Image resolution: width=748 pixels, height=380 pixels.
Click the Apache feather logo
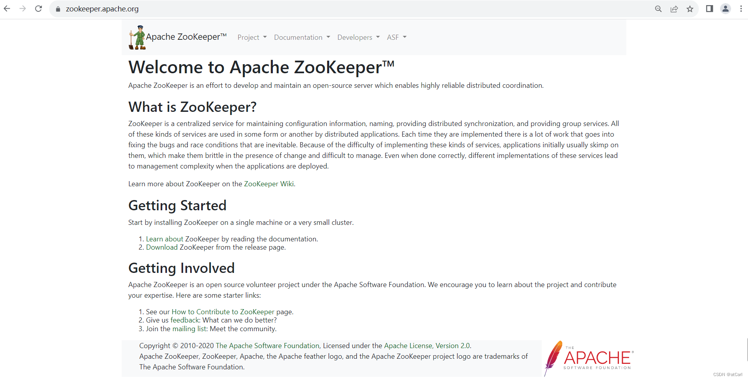point(589,358)
